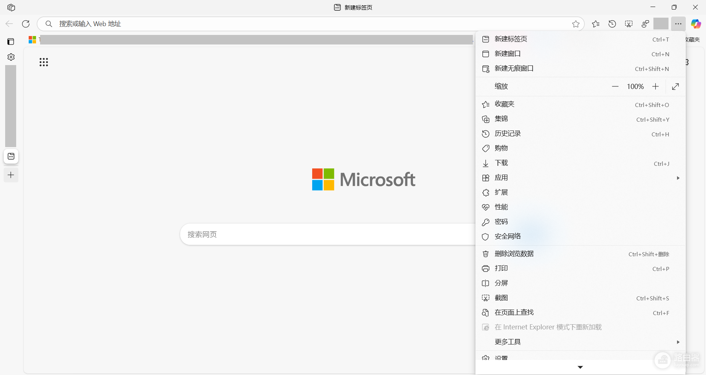This screenshot has width=706, height=375.
Task: Enter full screen via the zoom row arrow
Action: click(675, 86)
